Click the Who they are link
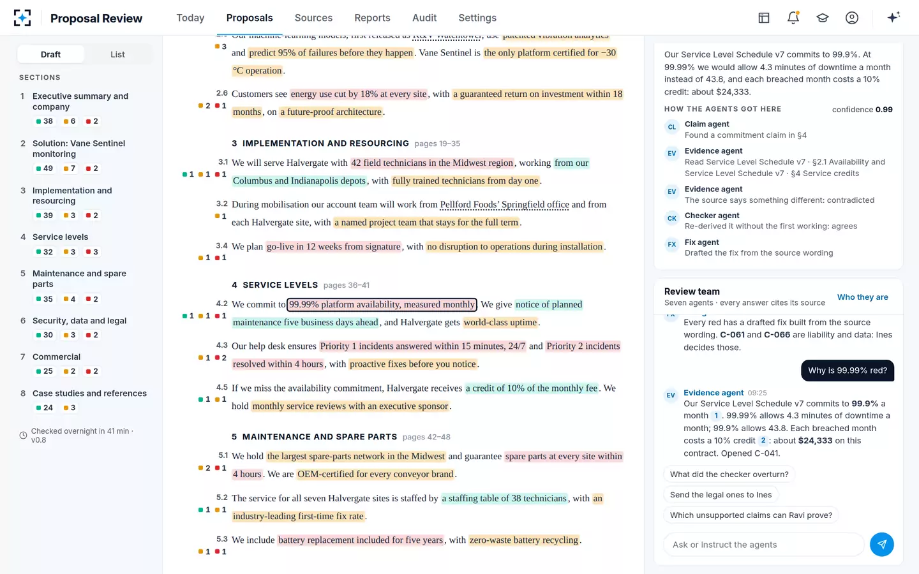 coord(863,297)
